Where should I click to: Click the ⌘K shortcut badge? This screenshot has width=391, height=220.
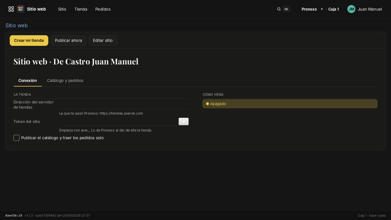(286, 9)
